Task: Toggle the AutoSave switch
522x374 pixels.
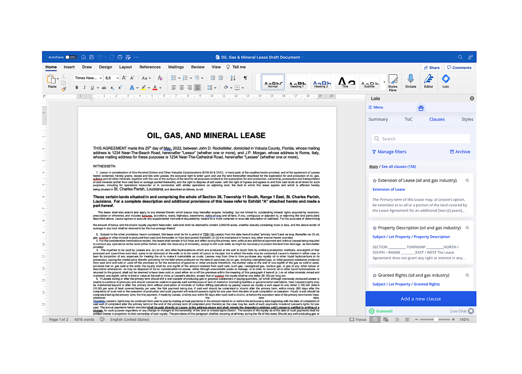Action: (x=70, y=57)
